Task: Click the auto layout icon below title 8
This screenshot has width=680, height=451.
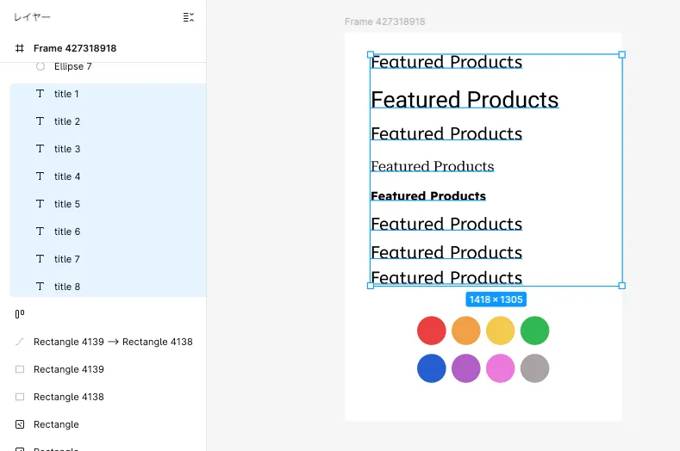Action: tap(20, 314)
